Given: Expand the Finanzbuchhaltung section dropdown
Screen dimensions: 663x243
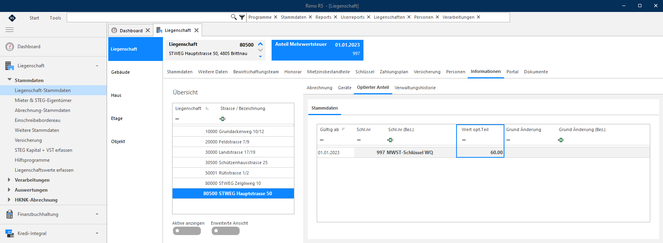Looking at the screenshot, I should pos(97,214).
